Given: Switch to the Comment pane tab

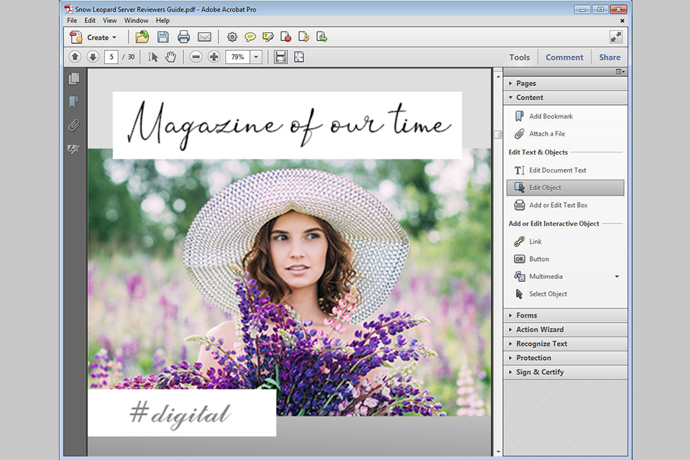Looking at the screenshot, I should pos(564,57).
